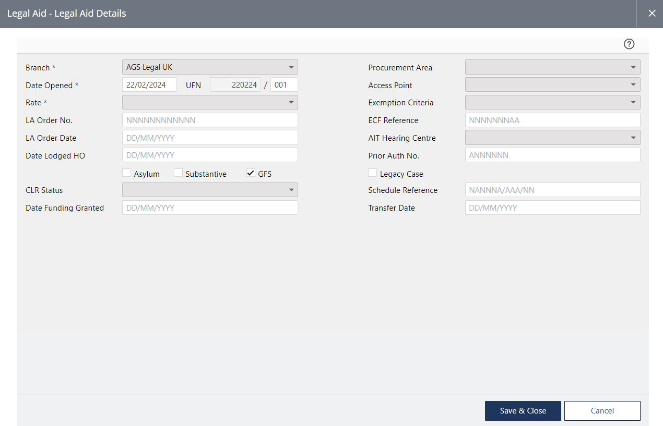Click the help question mark icon
Viewport: 663px width, 426px height.
[629, 44]
